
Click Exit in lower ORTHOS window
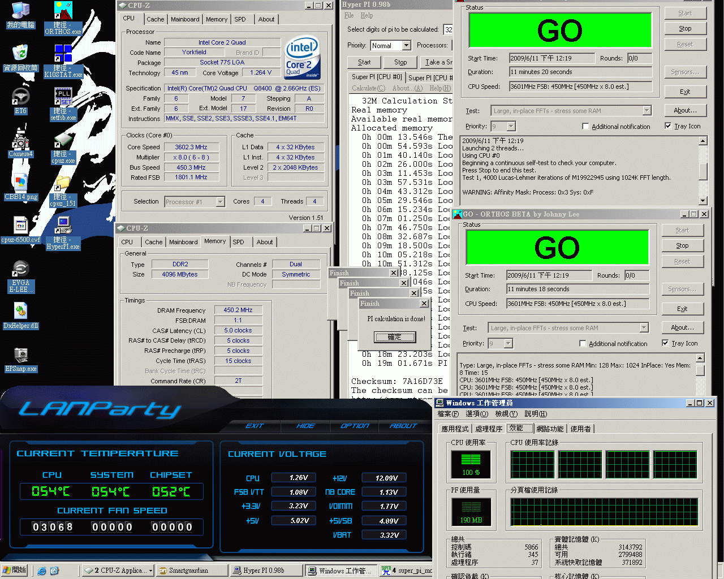point(682,309)
